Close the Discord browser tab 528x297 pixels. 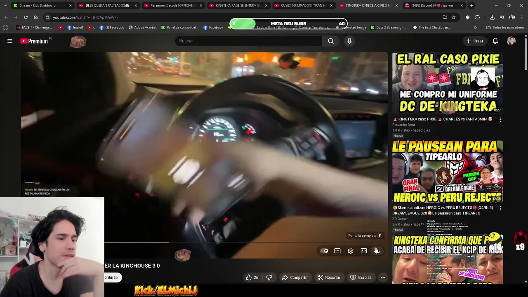click(x=462, y=5)
